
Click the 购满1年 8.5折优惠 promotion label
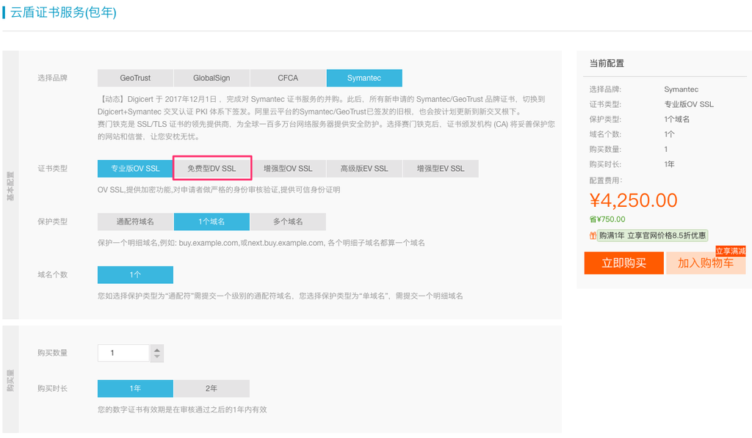[652, 236]
